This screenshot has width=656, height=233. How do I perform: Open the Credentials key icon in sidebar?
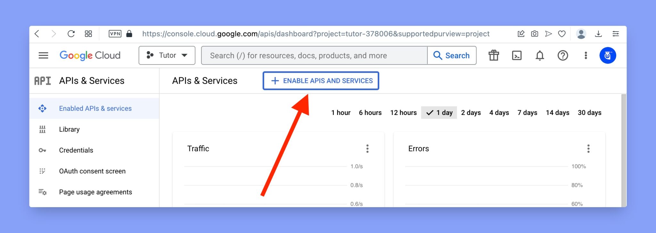coord(43,150)
